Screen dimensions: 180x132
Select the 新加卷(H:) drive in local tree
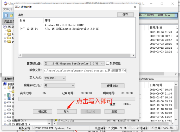[x=19, y=121]
